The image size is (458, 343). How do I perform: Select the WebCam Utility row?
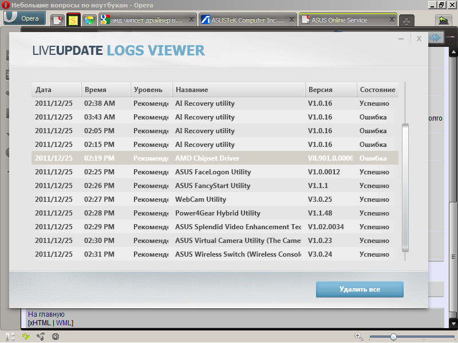[215, 199]
